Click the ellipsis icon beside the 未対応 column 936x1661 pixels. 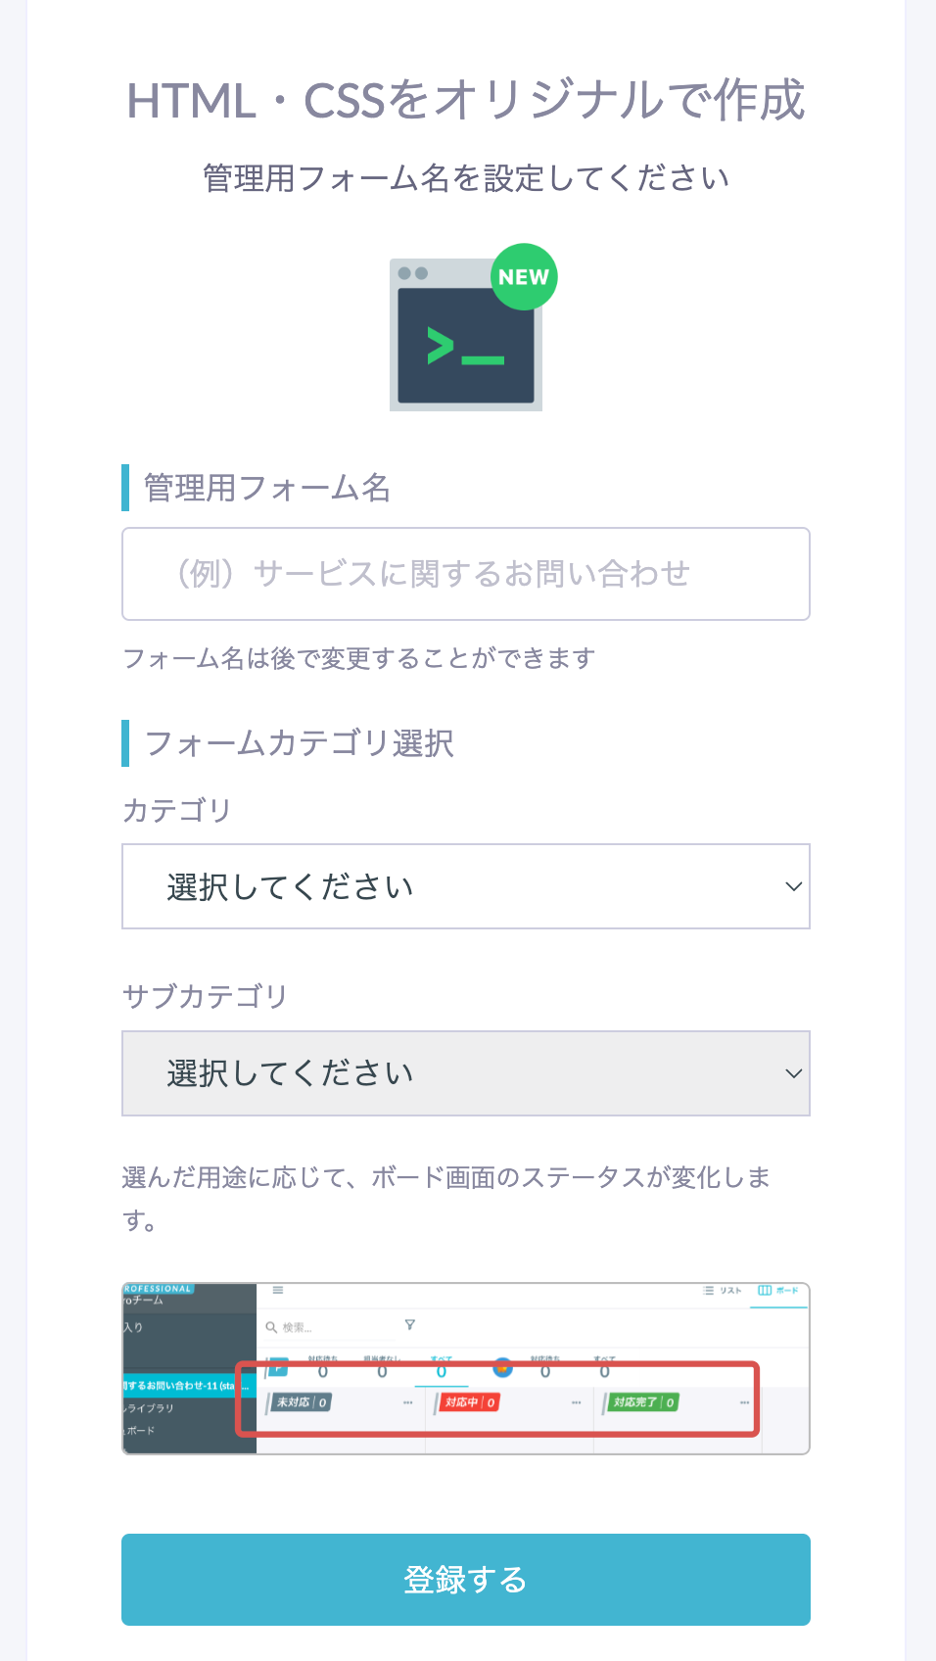pyautogui.click(x=408, y=1403)
